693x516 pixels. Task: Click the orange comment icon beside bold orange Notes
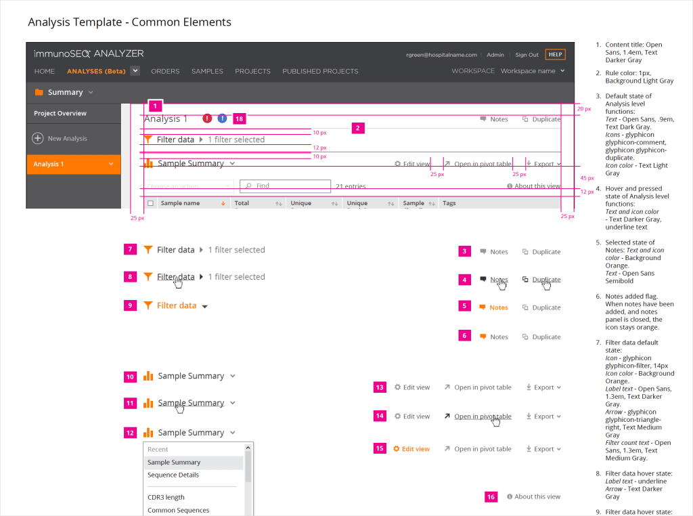pyautogui.click(x=483, y=307)
